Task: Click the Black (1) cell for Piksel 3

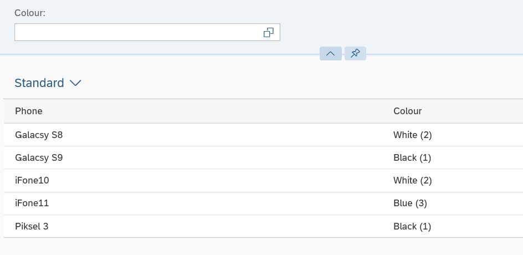Action: (x=412, y=226)
